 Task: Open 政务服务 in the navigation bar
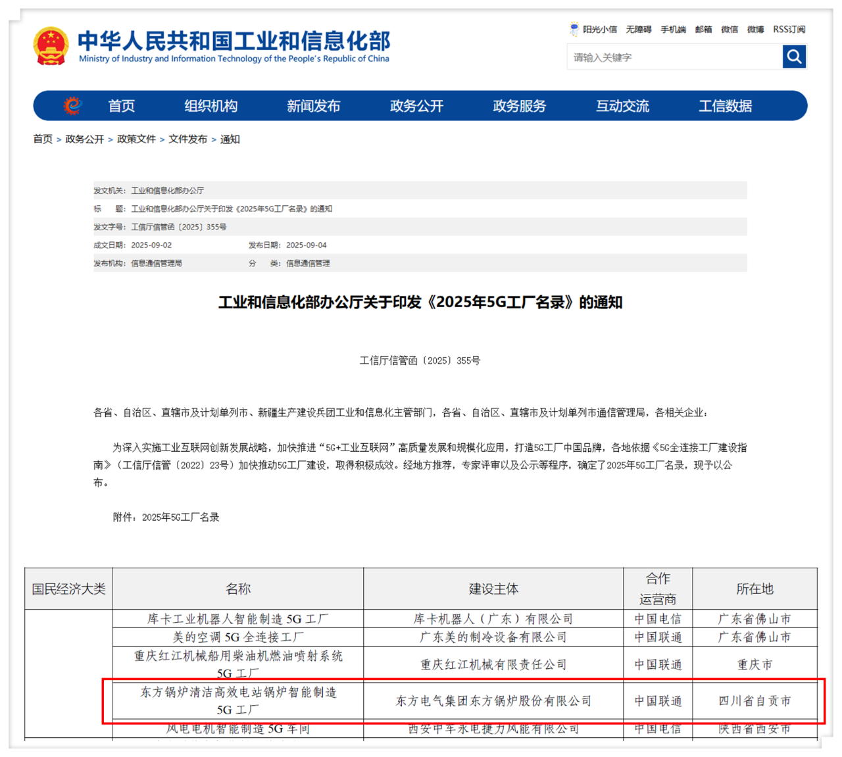(x=519, y=106)
